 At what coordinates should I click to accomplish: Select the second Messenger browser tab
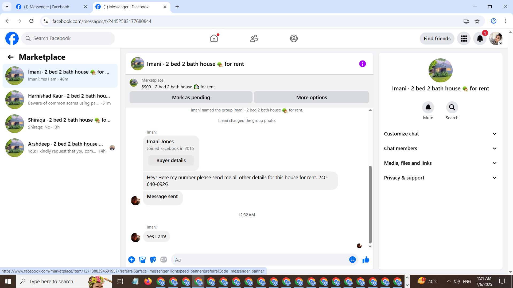(131, 7)
